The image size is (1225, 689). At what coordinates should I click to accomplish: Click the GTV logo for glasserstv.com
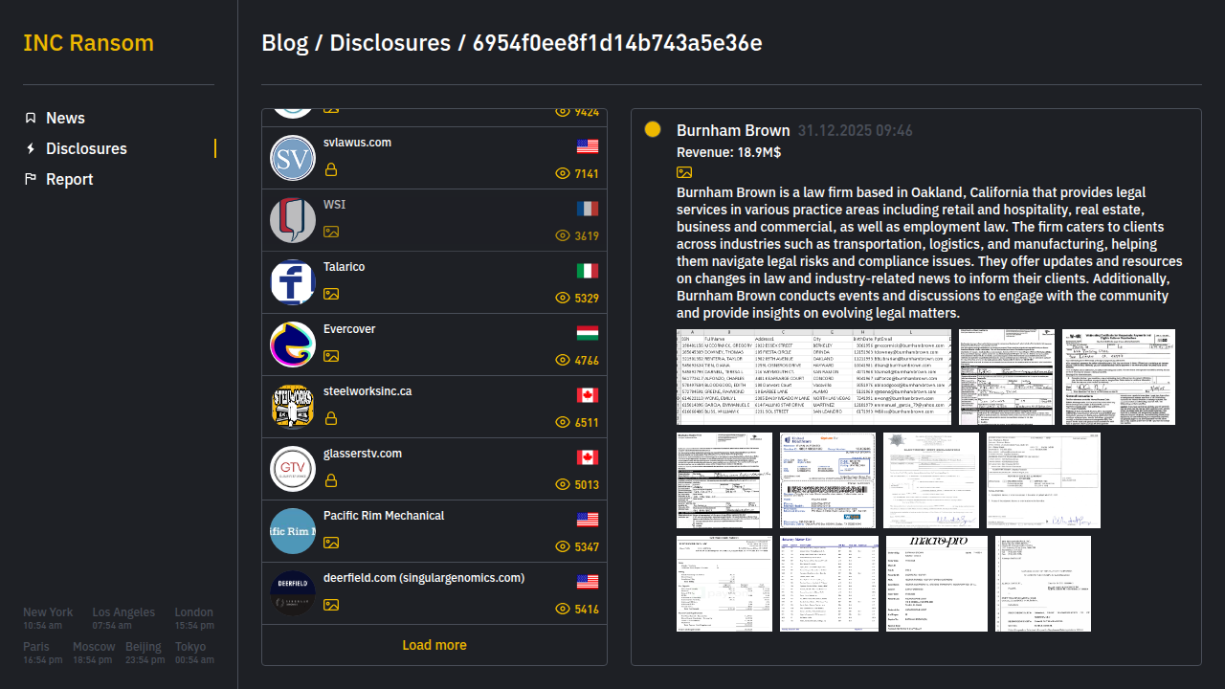click(x=293, y=469)
